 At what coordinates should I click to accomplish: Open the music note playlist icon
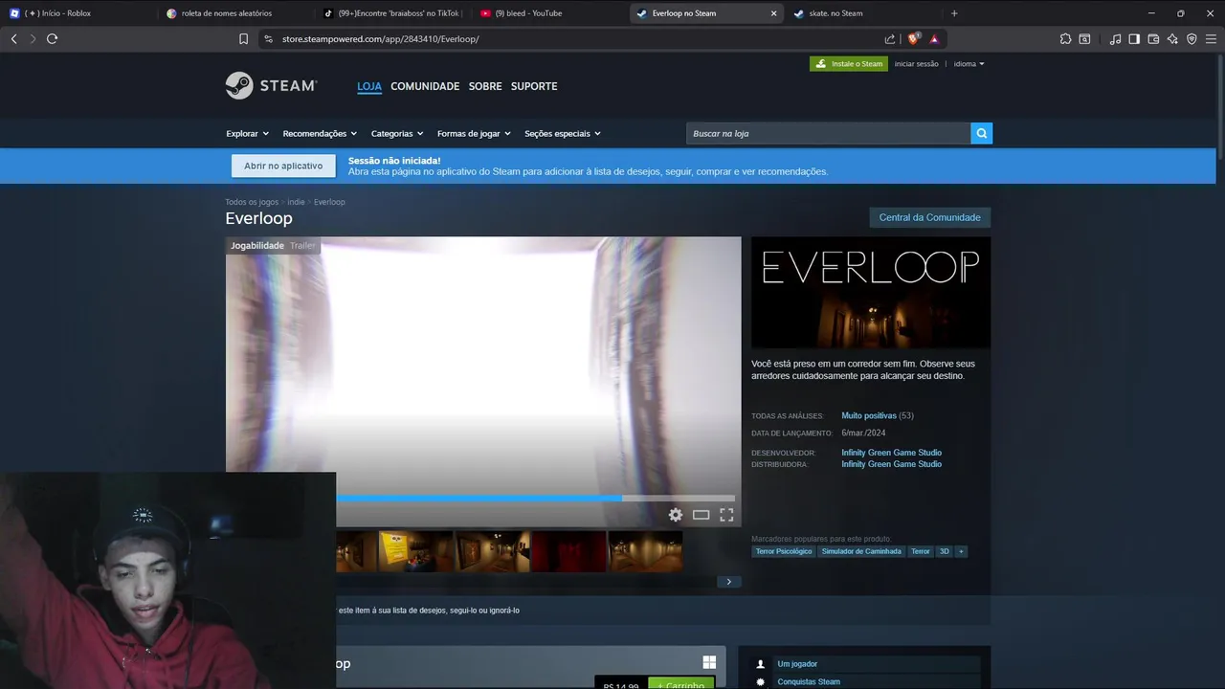pyautogui.click(x=1115, y=39)
